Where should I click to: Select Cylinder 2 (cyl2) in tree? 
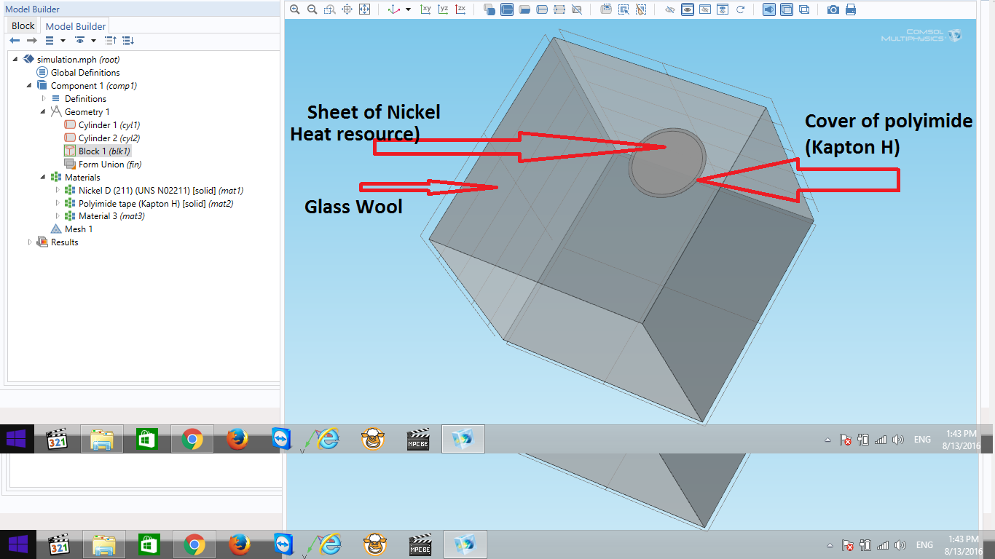(x=109, y=138)
